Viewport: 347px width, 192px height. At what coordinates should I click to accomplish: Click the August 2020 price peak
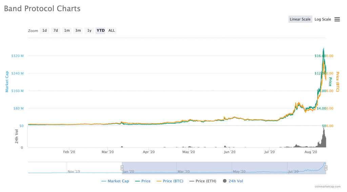pos(324,48)
